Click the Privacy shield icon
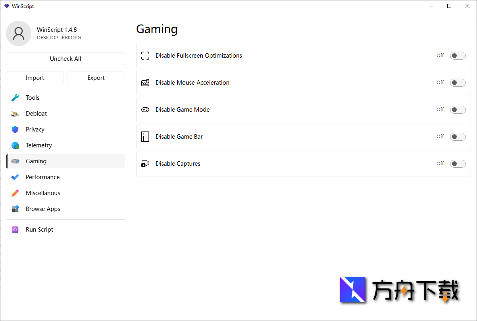The width and height of the screenshot is (477, 321). pyautogui.click(x=15, y=130)
